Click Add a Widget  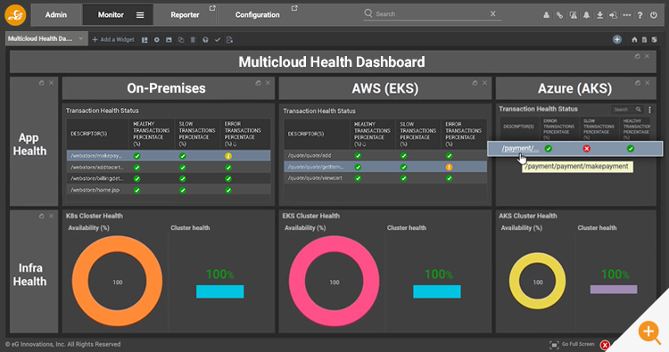[x=113, y=39]
